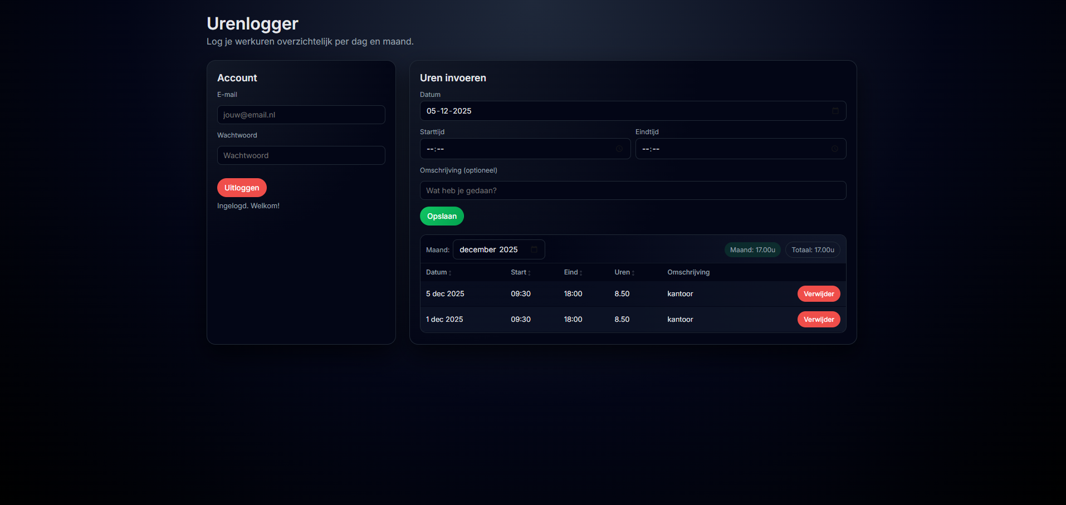The height and width of the screenshot is (505, 1066).
Task: Sort table by Start column
Action: pyautogui.click(x=520, y=272)
